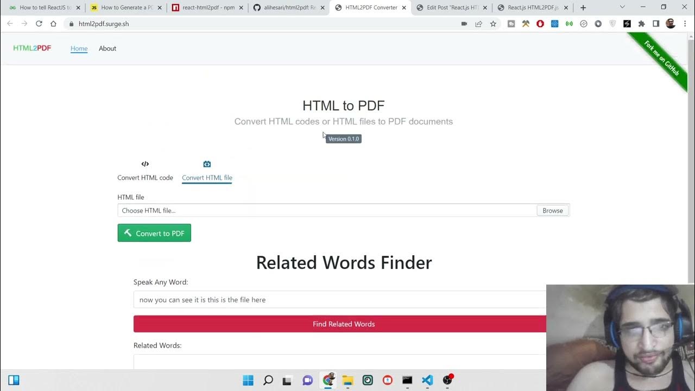The width and height of the screenshot is (695, 391).
Task: Open the browser Extensions puzzle icon
Action: point(641,24)
